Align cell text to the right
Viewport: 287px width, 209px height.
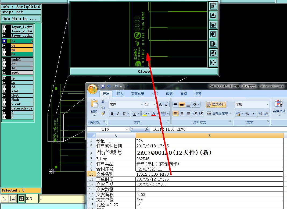pos(188,114)
